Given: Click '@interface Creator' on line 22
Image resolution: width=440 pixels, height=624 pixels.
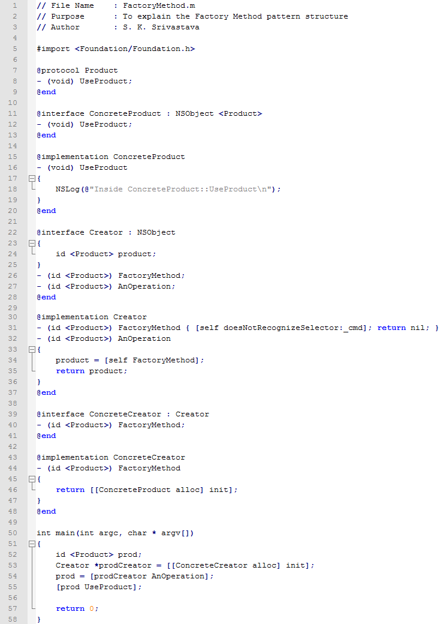Looking at the screenshot, I should click(80, 232).
